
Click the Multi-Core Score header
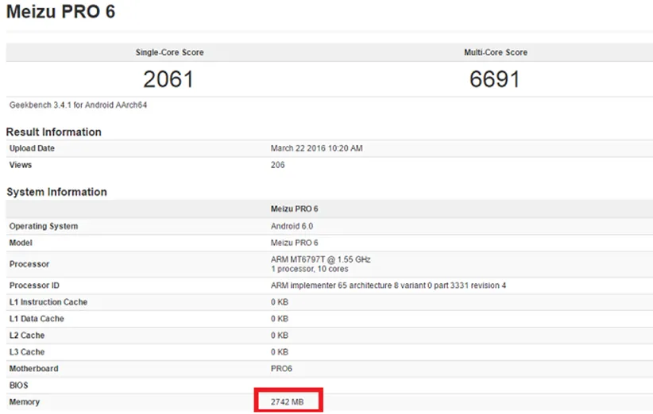coord(495,52)
